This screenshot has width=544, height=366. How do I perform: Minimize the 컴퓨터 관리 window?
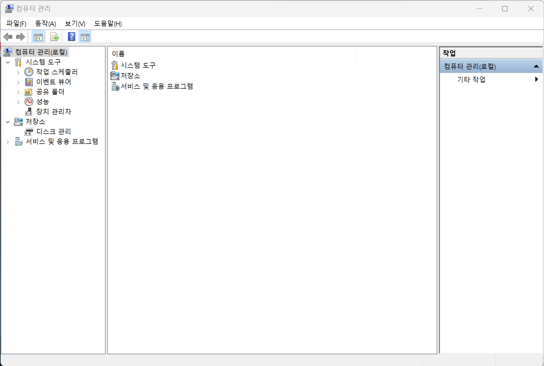pos(479,8)
